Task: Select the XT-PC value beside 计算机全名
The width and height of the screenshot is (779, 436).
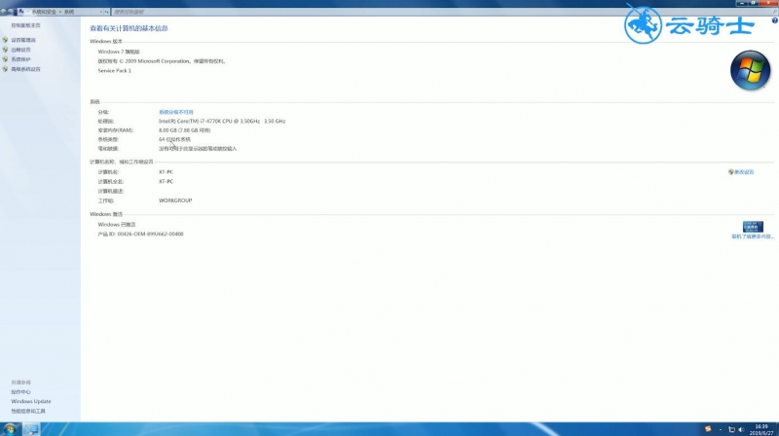Action: (x=166, y=182)
